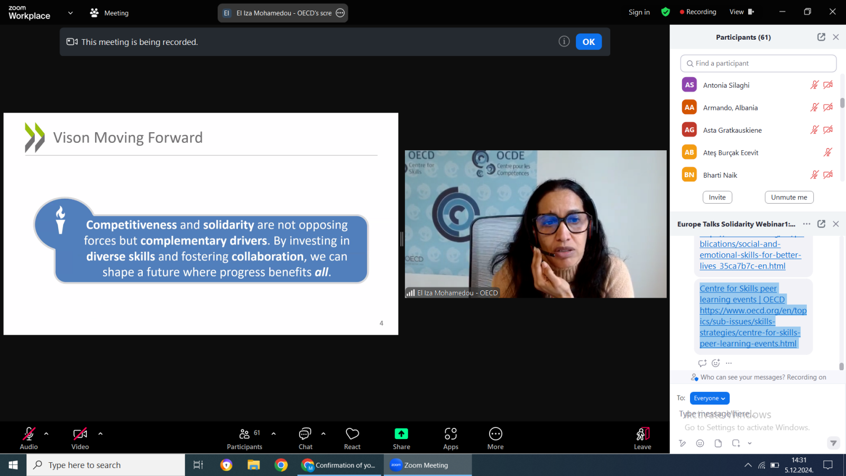
Task: Click the Recording indicator
Action: click(x=698, y=12)
